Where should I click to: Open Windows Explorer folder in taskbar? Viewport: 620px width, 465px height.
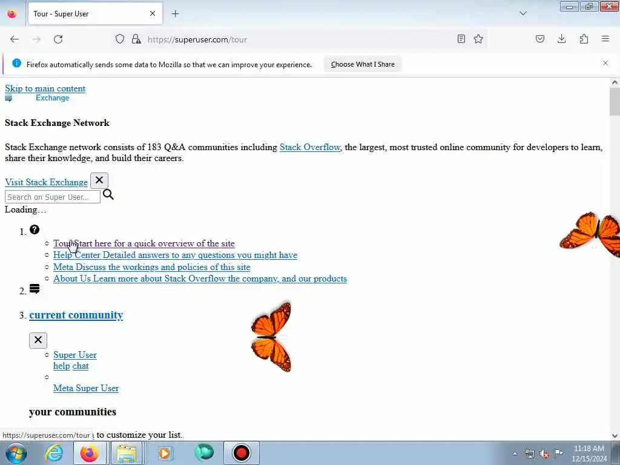(x=126, y=453)
